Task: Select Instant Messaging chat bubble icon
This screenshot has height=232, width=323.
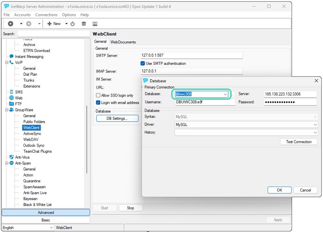Action: [12, 56]
